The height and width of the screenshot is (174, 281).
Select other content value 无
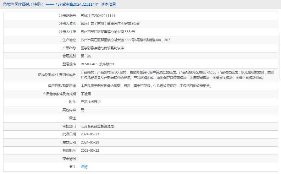click(82, 110)
